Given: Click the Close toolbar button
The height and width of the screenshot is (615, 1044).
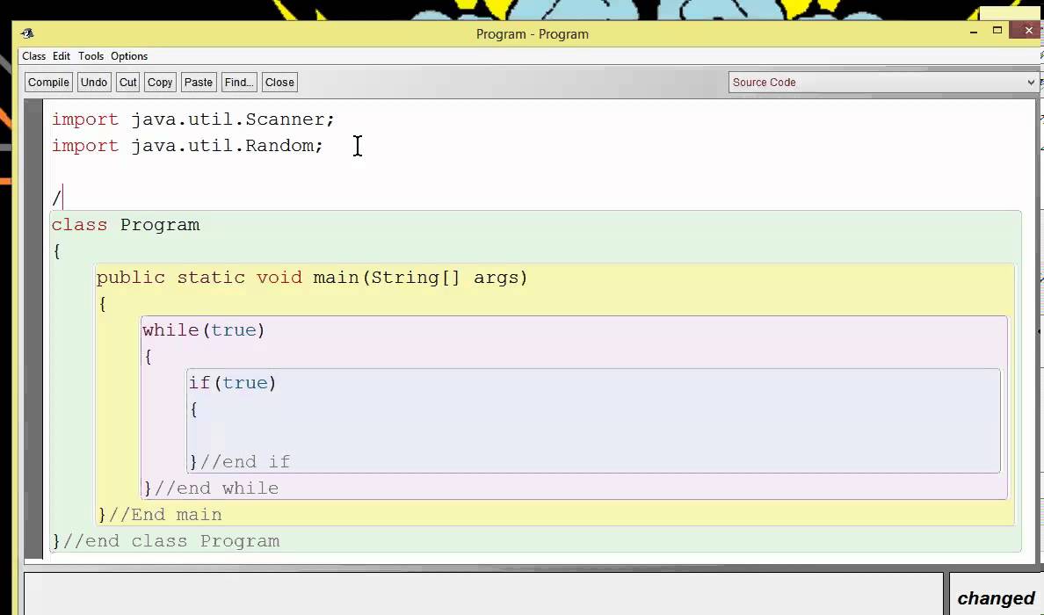Looking at the screenshot, I should click(279, 83).
